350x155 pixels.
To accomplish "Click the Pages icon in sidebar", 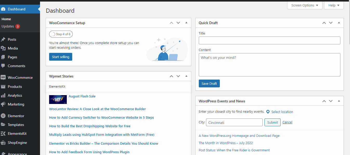I will tap(3, 57).
